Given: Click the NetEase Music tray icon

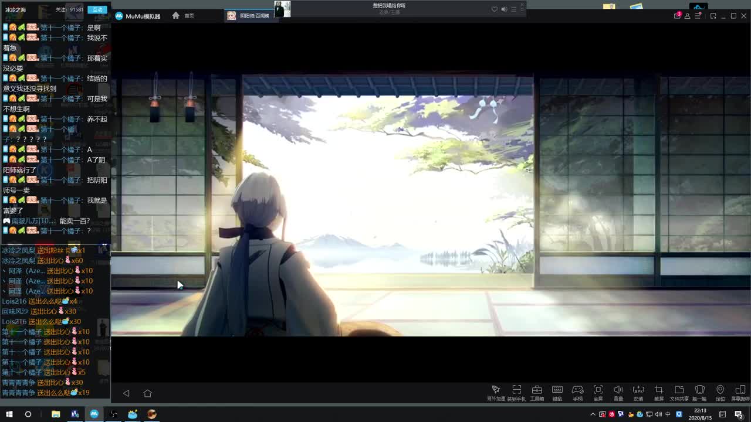Looking at the screenshot, I should click(x=611, y=414).
